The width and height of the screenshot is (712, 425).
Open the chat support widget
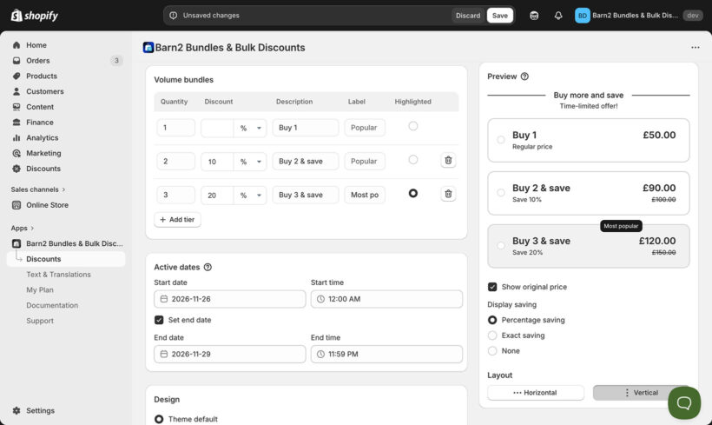tap(683, 402)
